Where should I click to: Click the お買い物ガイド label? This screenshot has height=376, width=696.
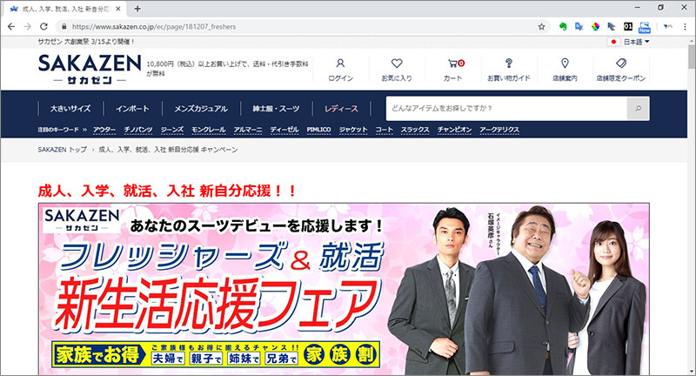point(509,78)
